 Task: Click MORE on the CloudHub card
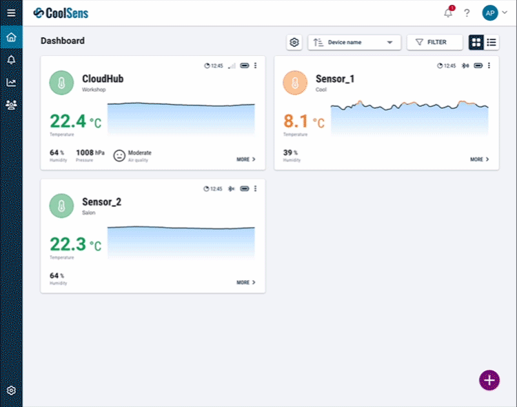click(x=245, y=159)
